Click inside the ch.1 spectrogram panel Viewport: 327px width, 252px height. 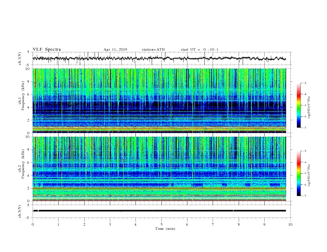click(159, 100)
